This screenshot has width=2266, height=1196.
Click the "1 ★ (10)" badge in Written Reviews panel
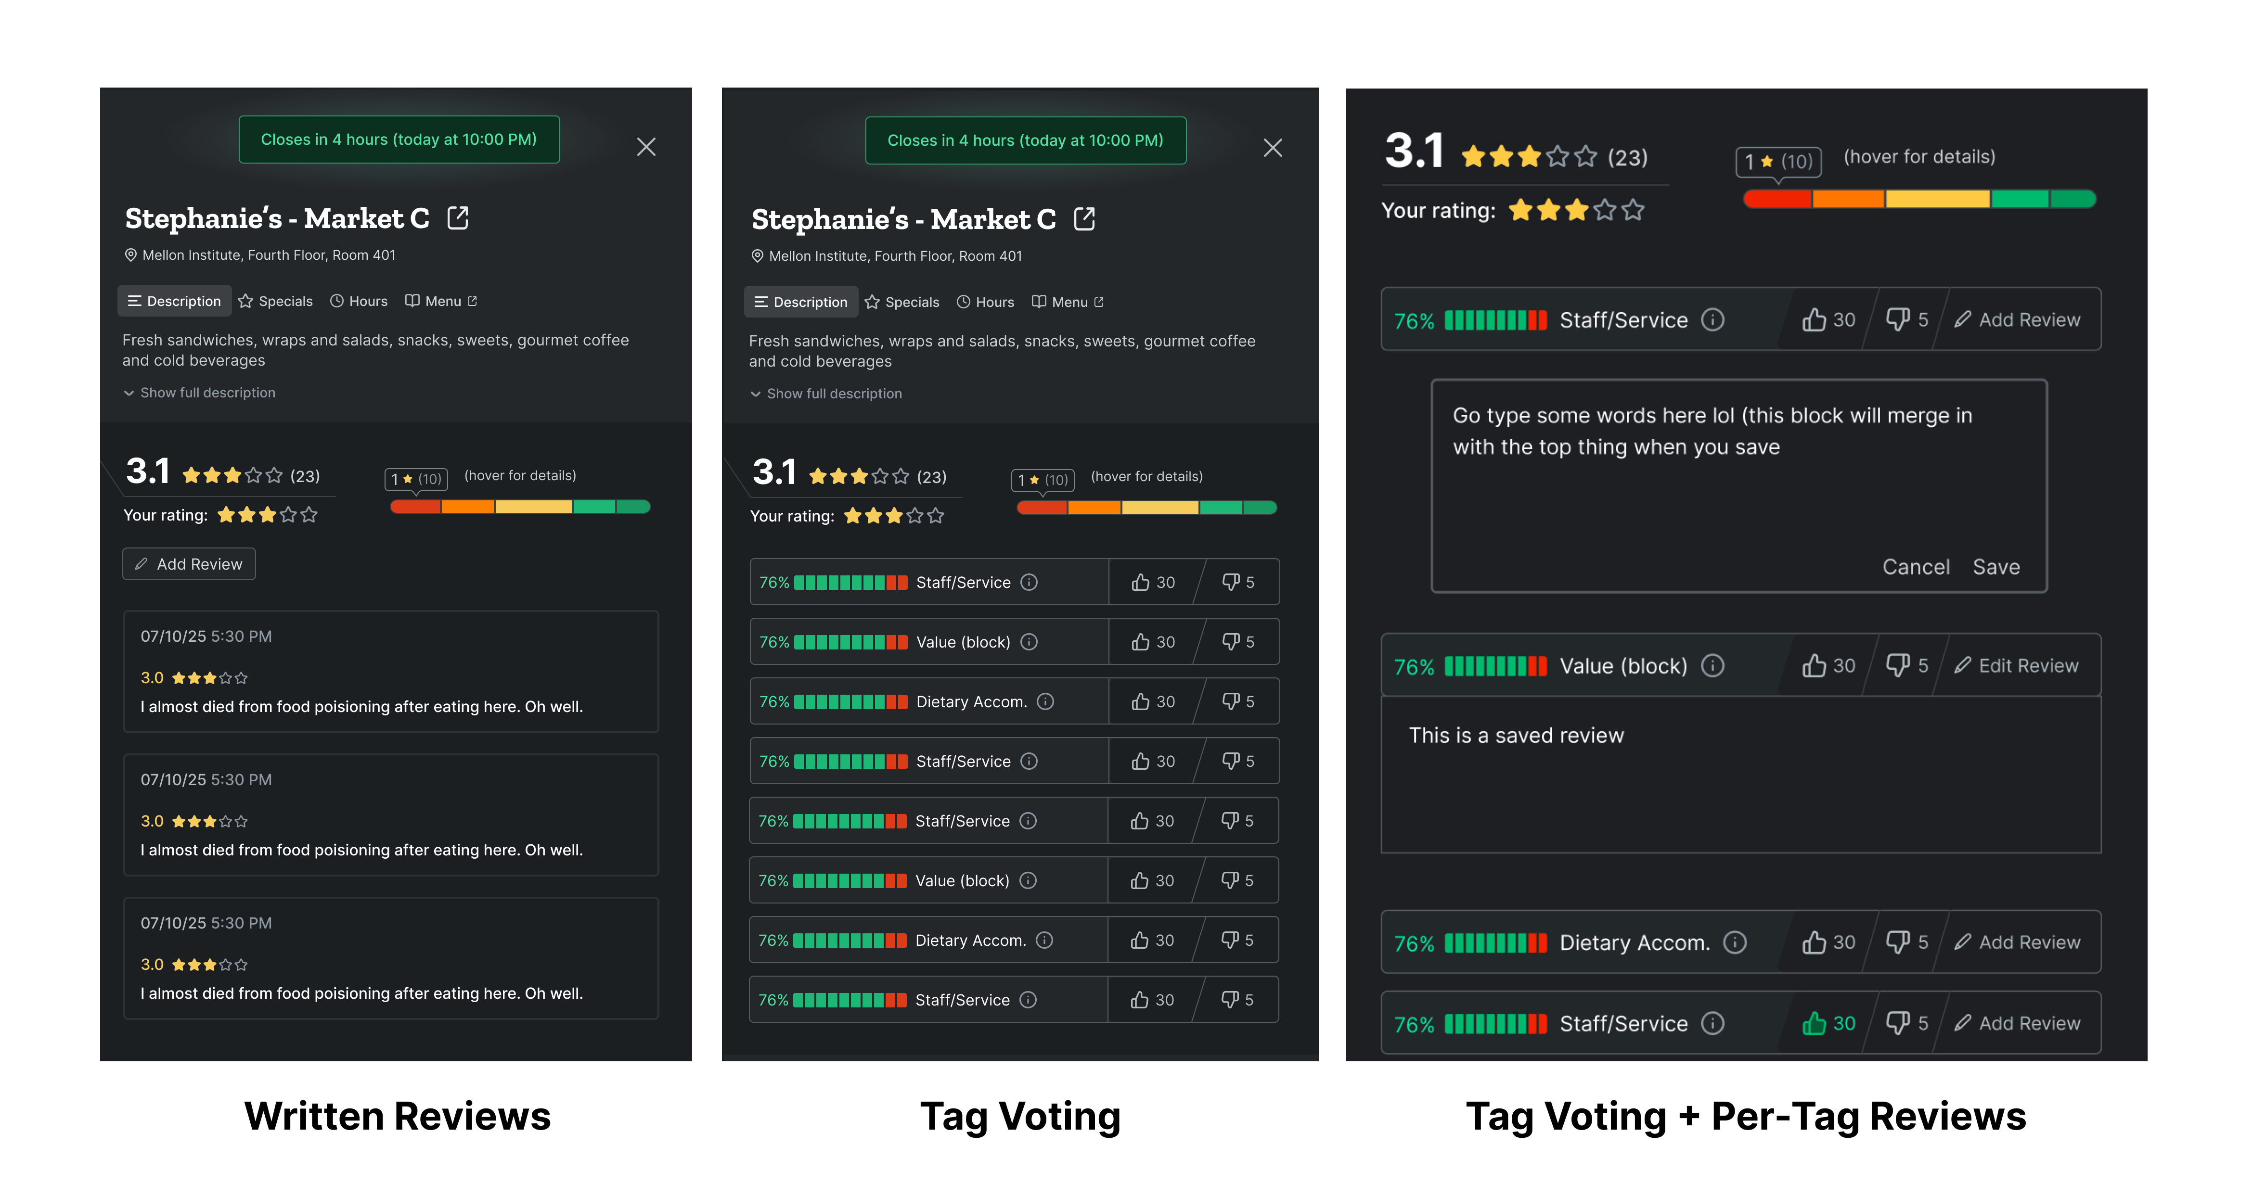[x=416, y=479]
